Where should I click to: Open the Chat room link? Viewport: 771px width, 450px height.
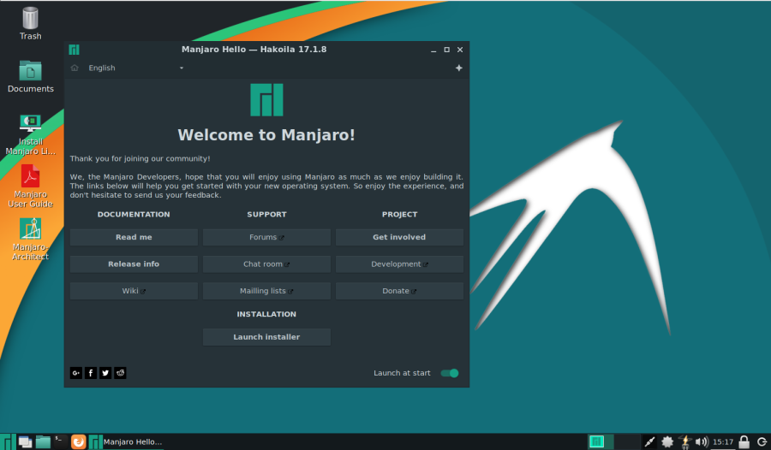(x=266, y=264)
